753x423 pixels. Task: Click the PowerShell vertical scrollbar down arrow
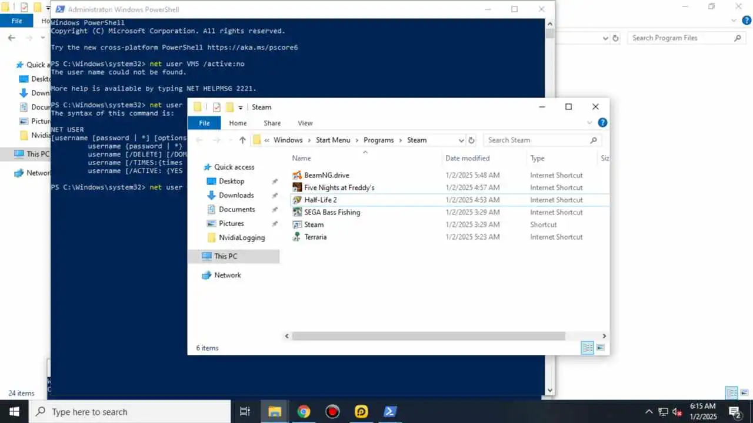click(x=550, y=390)
